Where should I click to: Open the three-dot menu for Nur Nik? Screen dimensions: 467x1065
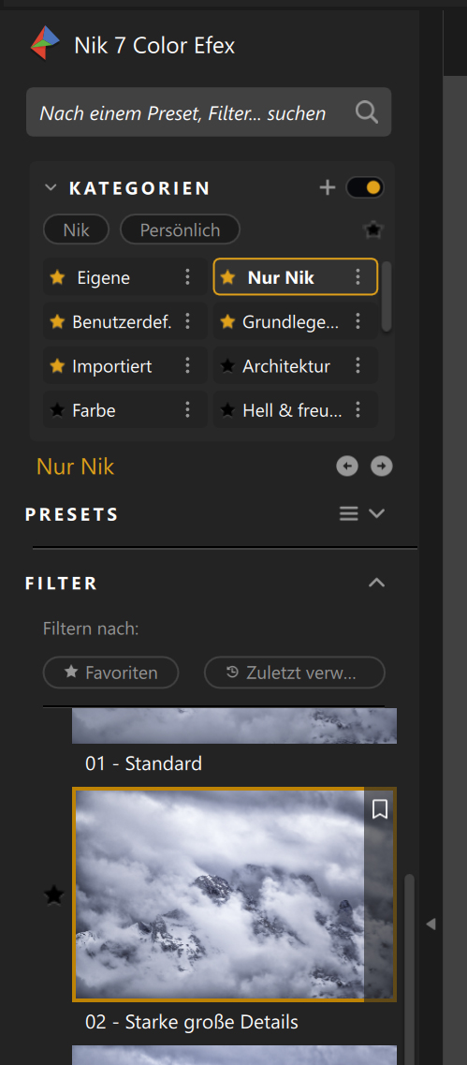[x=358, y=277]
